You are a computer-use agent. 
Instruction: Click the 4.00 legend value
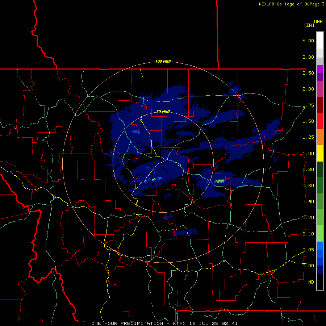(308, 41)
